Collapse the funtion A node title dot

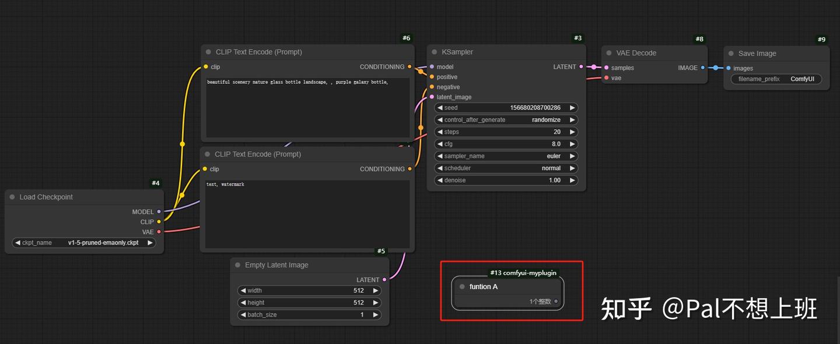(x=461, y=286)
